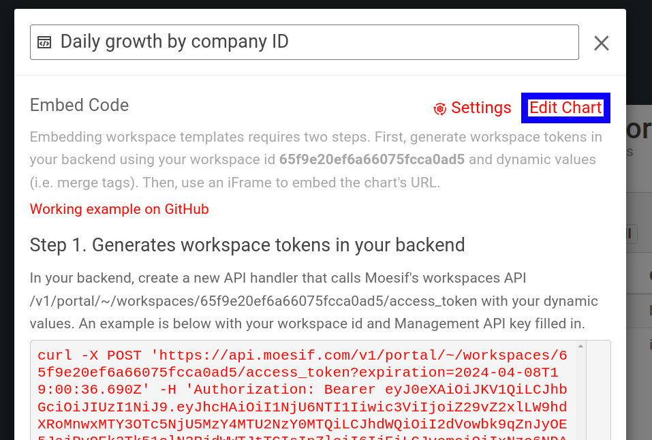Click the embed code icon beside the title
Screen dimensions: 652x440
point(44,42)
